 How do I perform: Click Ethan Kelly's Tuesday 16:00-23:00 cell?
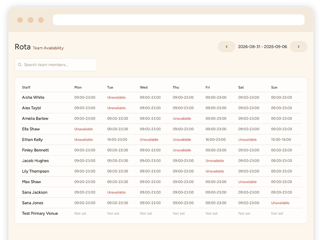click(x=117, y=140)
